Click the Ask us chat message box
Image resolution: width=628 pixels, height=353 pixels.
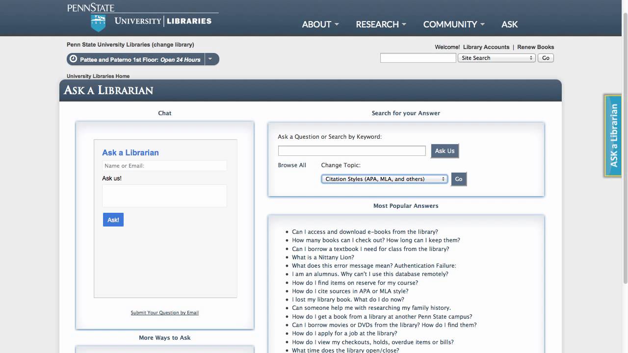point(164,196)
